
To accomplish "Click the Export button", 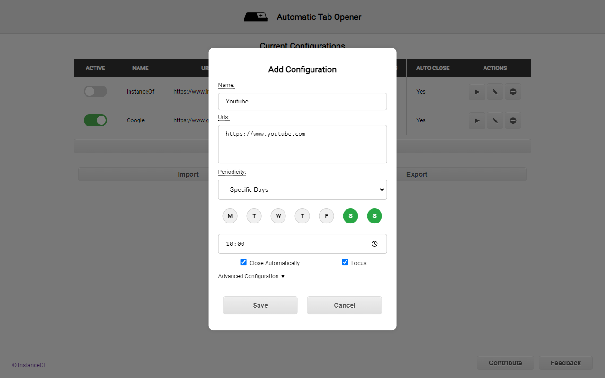I will [x=417, y=174].
